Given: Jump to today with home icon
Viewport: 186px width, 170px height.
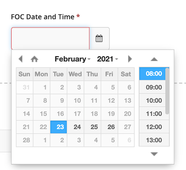Looking at the screenshot, I should click(x=34, y=59).
